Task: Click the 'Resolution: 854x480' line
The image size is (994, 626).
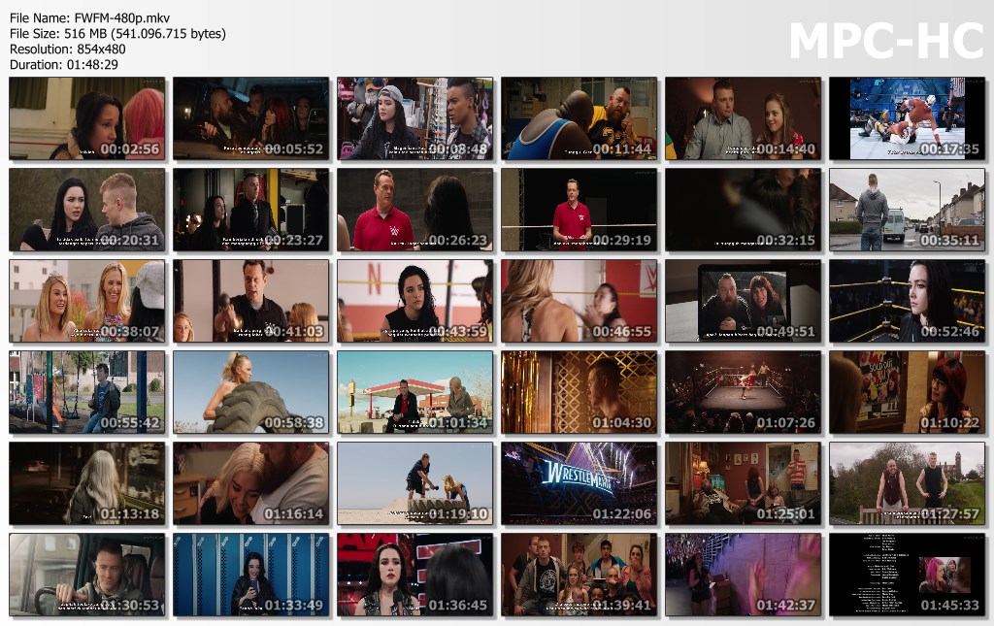Action: pos(67,49)
